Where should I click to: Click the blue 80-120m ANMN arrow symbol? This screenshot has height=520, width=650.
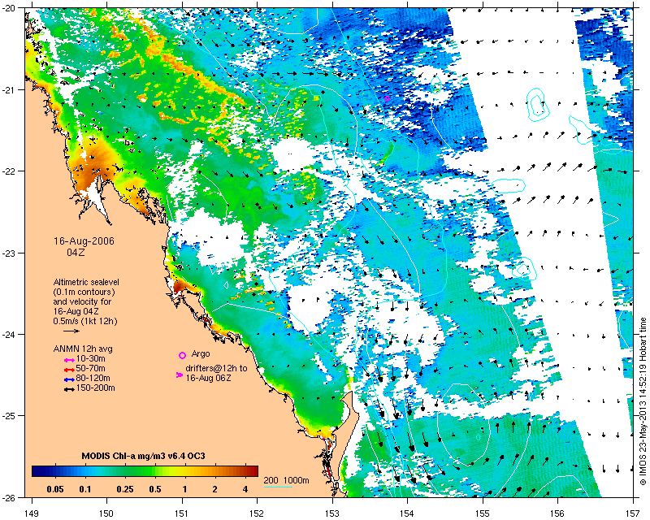point(69,379)
